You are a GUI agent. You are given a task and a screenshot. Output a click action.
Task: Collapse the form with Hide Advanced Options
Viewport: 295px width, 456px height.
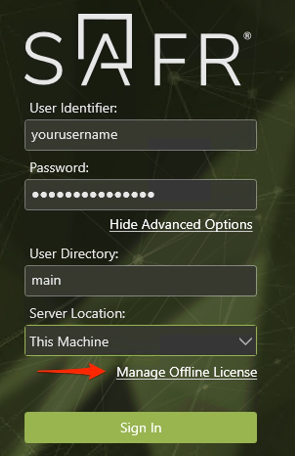181,225
